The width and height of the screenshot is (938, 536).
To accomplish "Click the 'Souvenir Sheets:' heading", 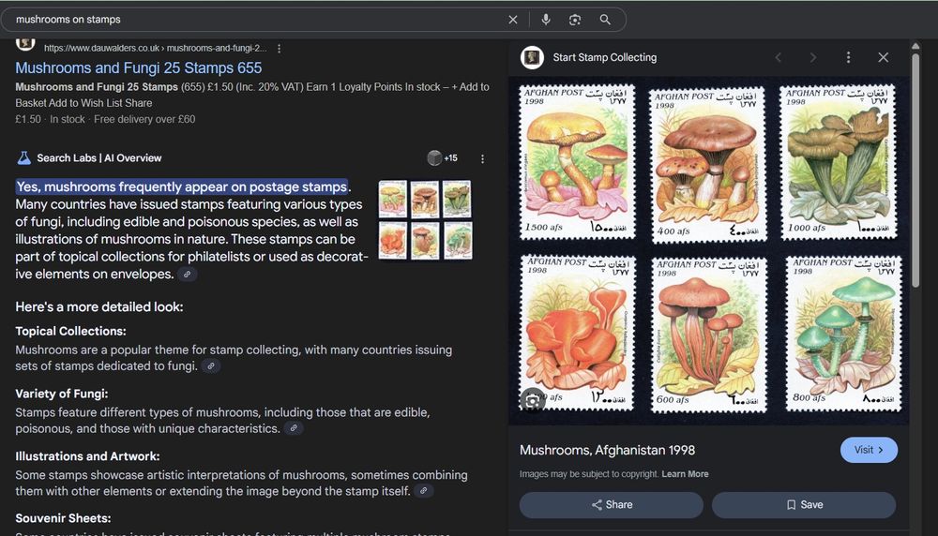I will pos(63,519).
